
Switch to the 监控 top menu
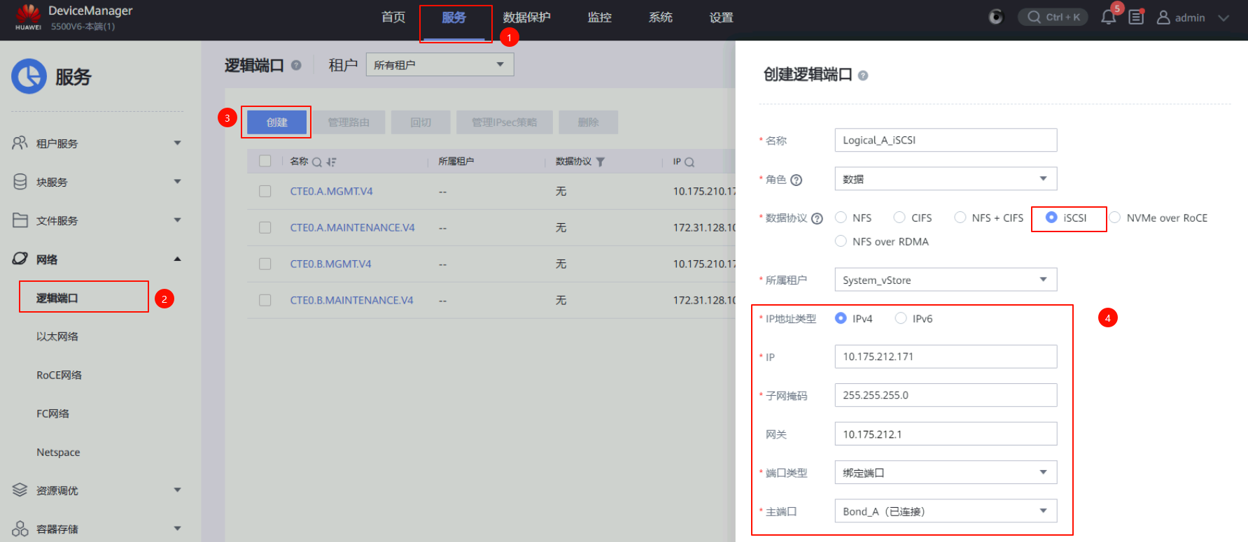(599, 17)
